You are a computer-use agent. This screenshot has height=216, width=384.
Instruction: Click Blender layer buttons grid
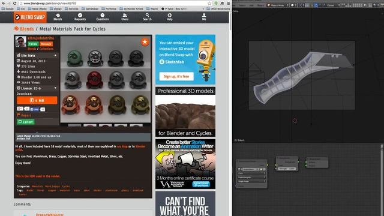354,5
